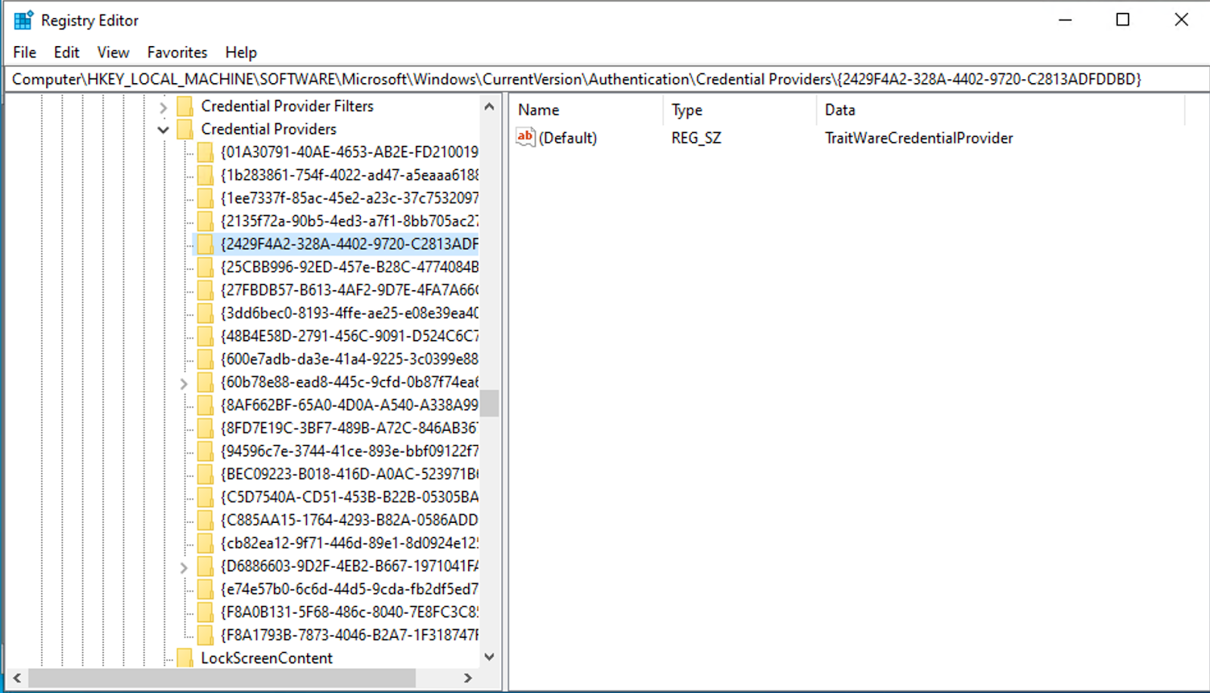Select the (Default) value name
Viewport: 1210px width, 693px height.
click(568, 138)
